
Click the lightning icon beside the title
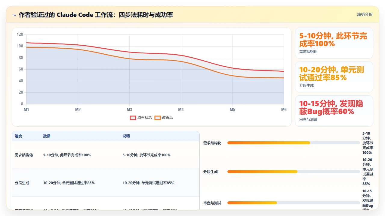coord(14,15)
